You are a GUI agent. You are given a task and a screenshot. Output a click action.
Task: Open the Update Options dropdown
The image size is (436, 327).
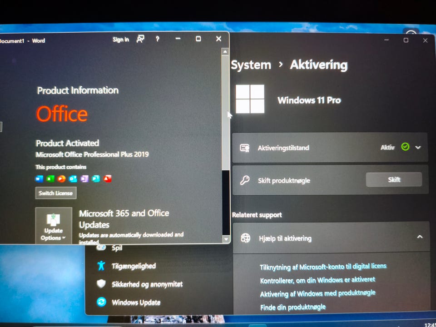(54, 226)
